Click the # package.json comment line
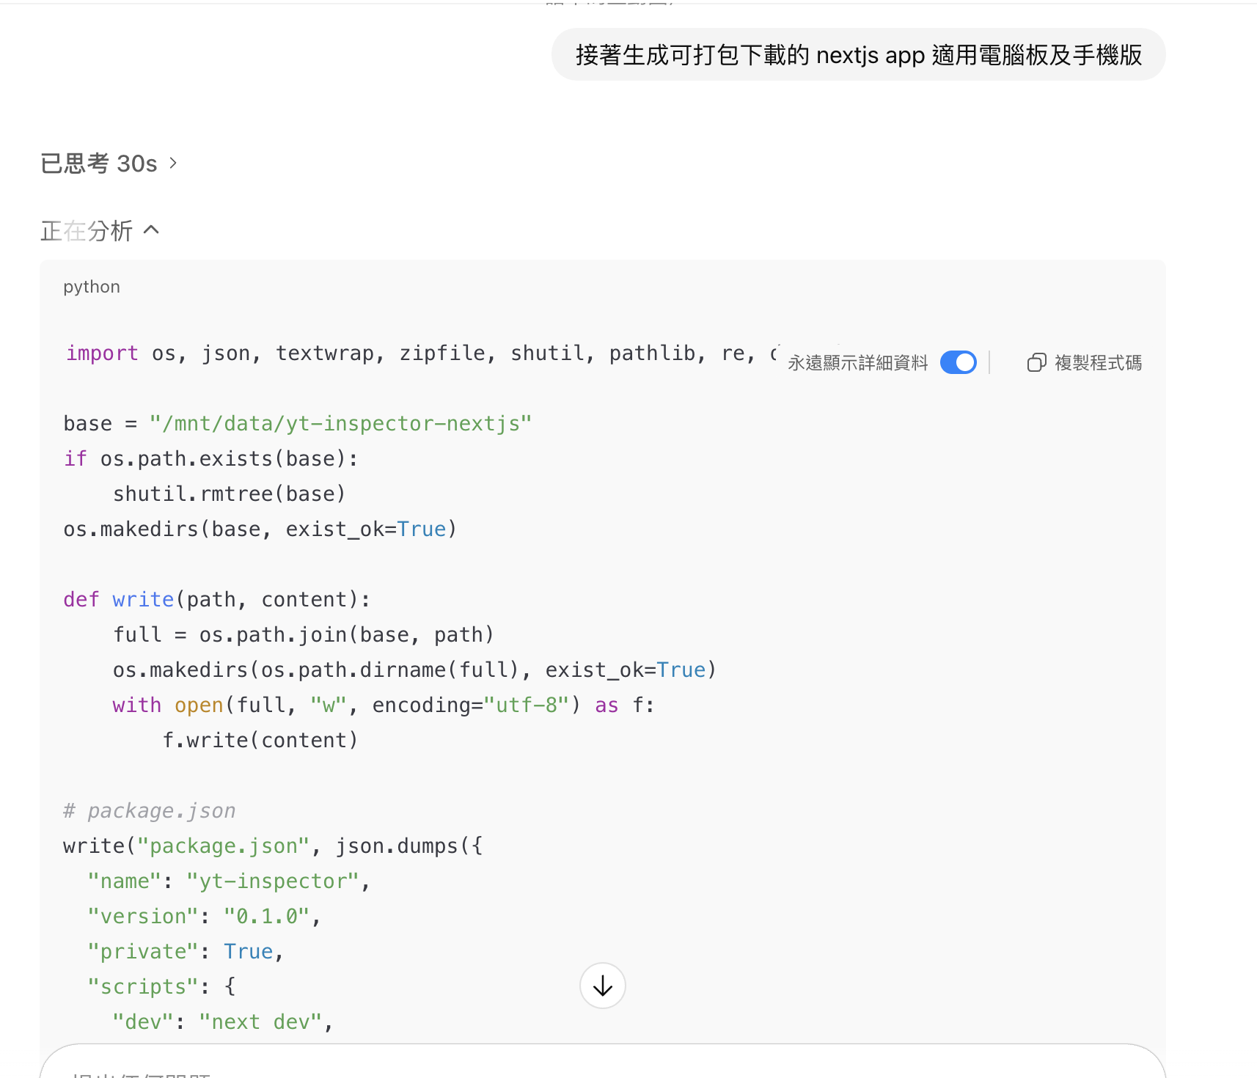 point(150,811)
